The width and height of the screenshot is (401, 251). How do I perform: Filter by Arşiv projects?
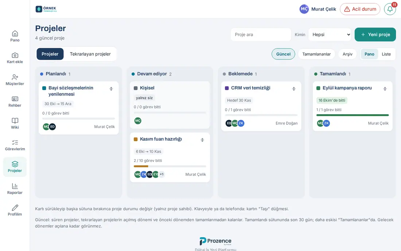pos(347,54)
